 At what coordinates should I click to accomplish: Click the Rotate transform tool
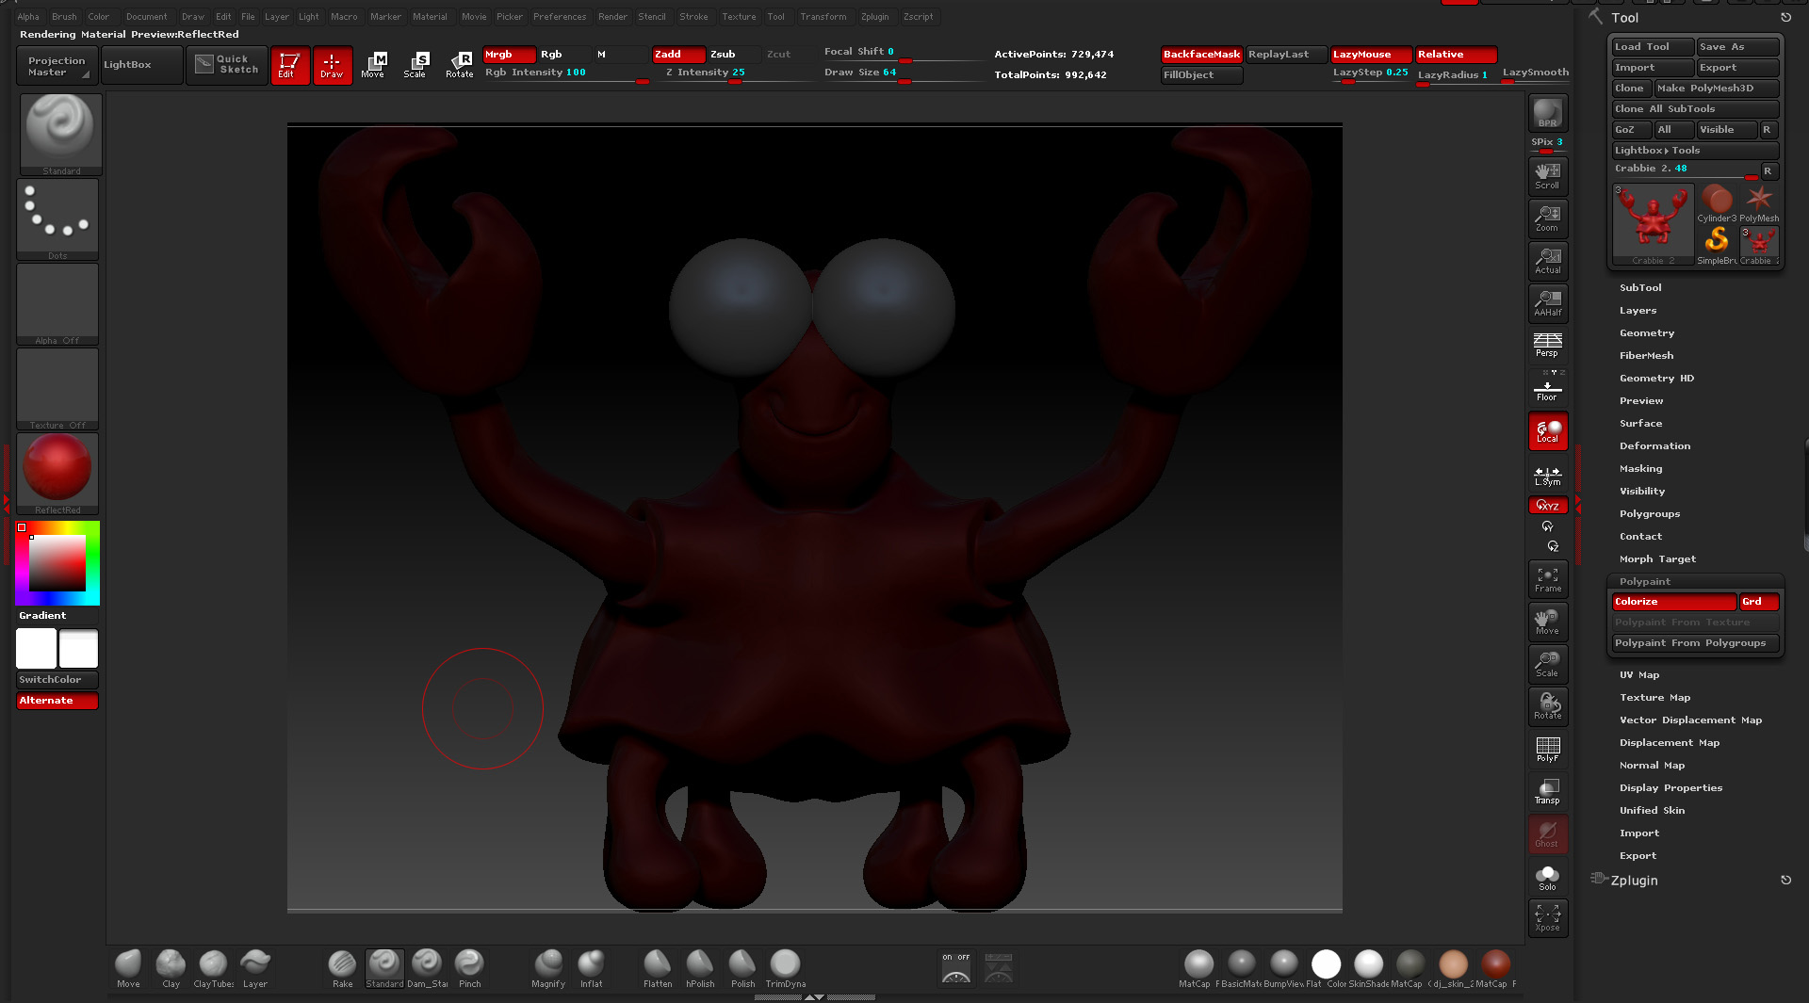click(x=459, y=64)
